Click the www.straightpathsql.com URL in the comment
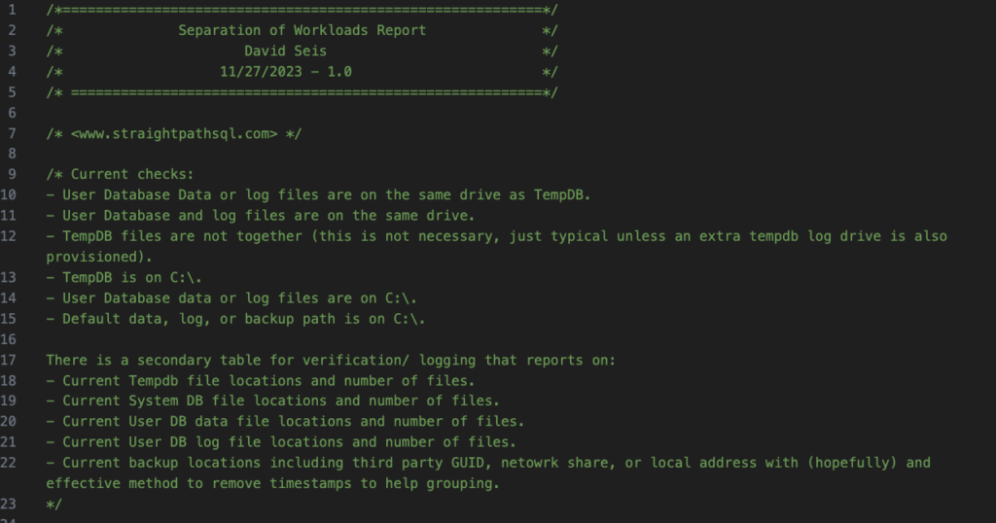This screenshot has width=996, height=523. point(175,133)
